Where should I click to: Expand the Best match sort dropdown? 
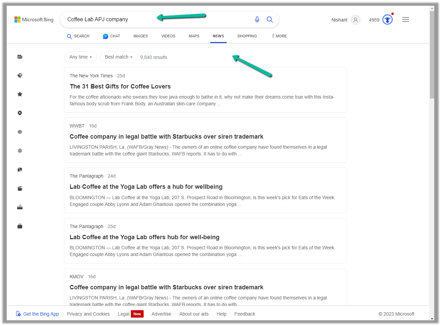click(x=118, y=57)
